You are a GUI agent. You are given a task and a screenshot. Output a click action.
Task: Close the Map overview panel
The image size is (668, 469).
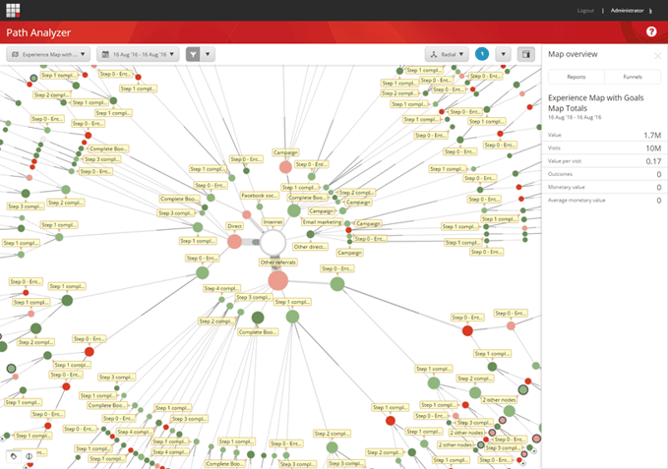point(658,56)
